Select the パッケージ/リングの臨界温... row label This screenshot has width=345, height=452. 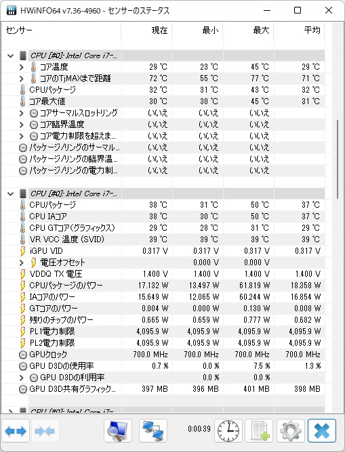pyautogui.click(x=74, y=159)
